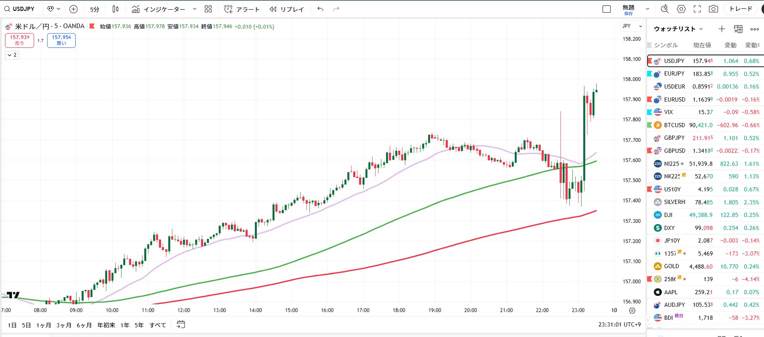Image resolution: width=764 pixels, height=337 pixels.
Task: Add a symbol to watchlist with plus
Action: 722,29
